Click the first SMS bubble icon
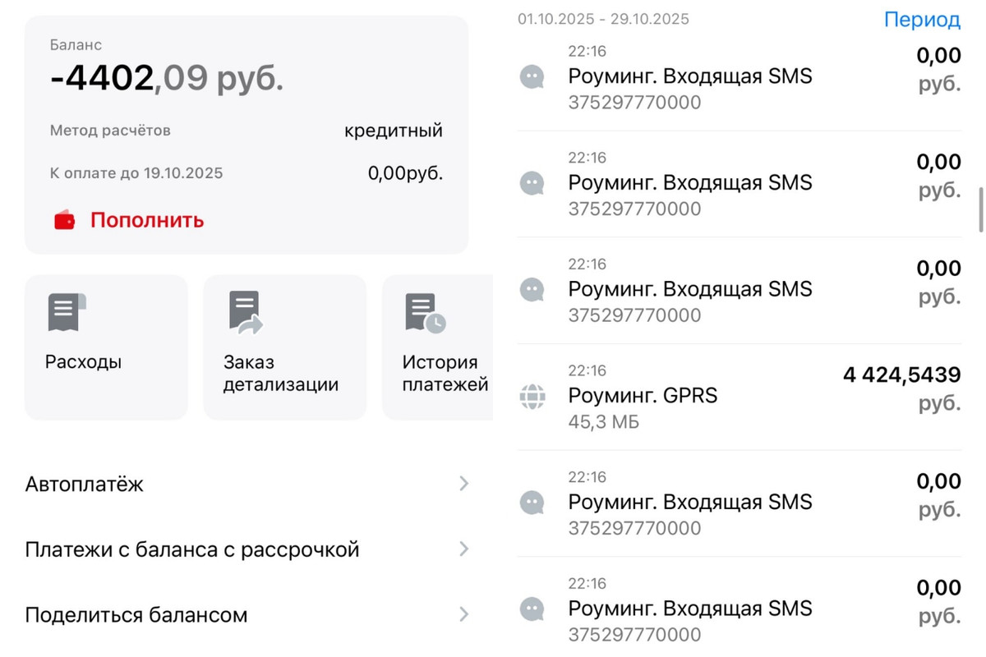Screen dimensions: 986x657 click(x=532, y=77)
